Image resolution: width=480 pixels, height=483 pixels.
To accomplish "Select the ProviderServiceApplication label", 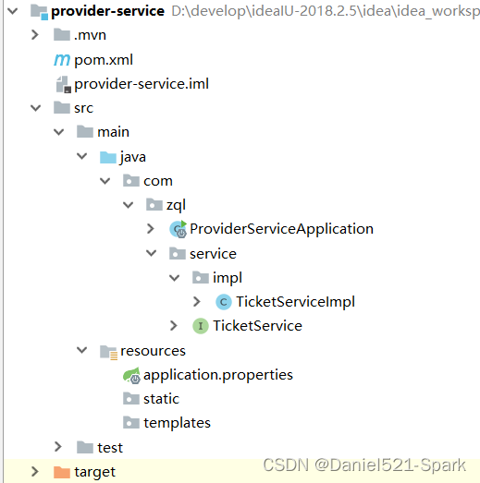I will 282,229.
